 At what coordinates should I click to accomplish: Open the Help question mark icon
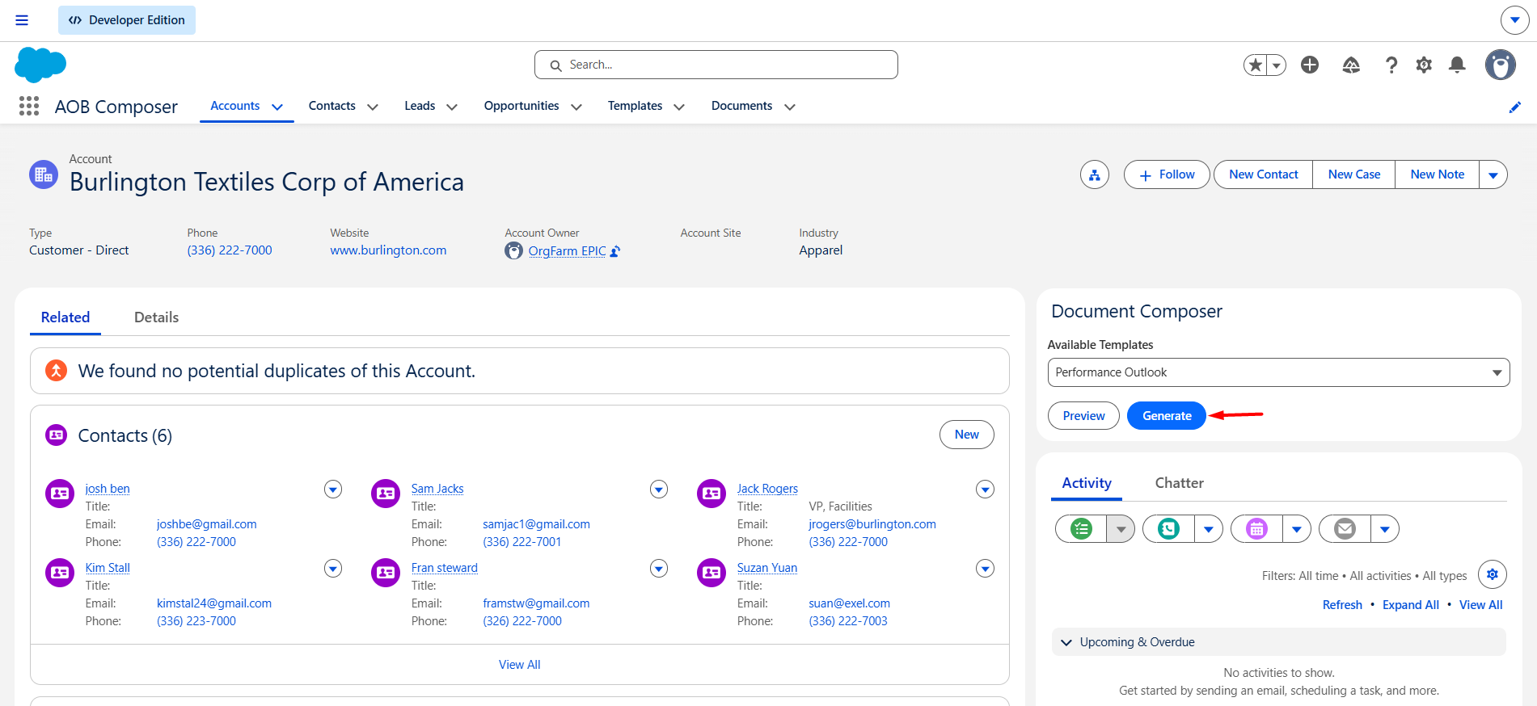pyautogui.click(x=1391, y=65)
